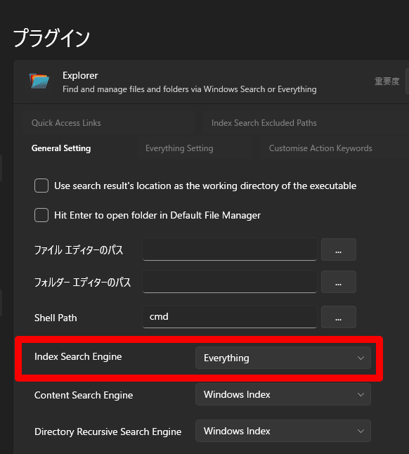This screenshot has width=409, height=454.
Task: Open Content Search Engine Windows Index dropdown
Action: coord(283,394)
